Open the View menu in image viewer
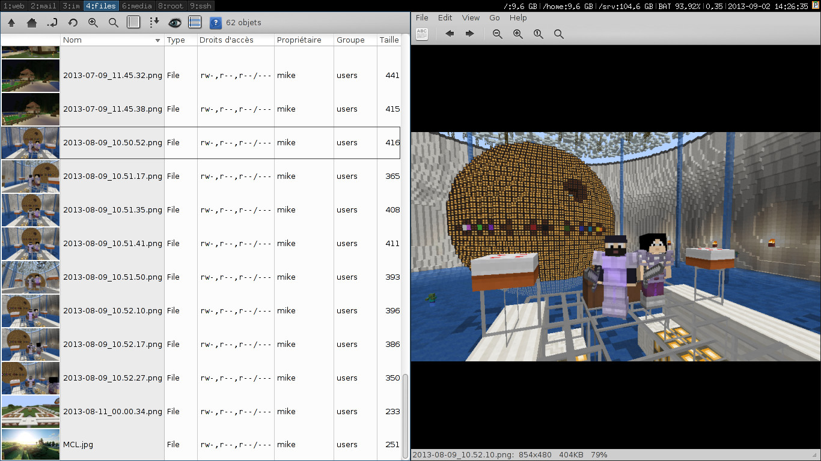The width and height of the screenshot is (821, 461). tap(471, 18)
